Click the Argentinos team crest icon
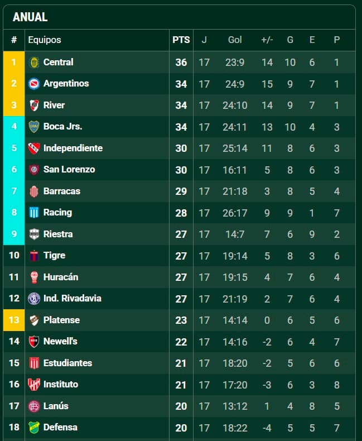The height and width of the screenshot is (441, 362). click(34, 84)
